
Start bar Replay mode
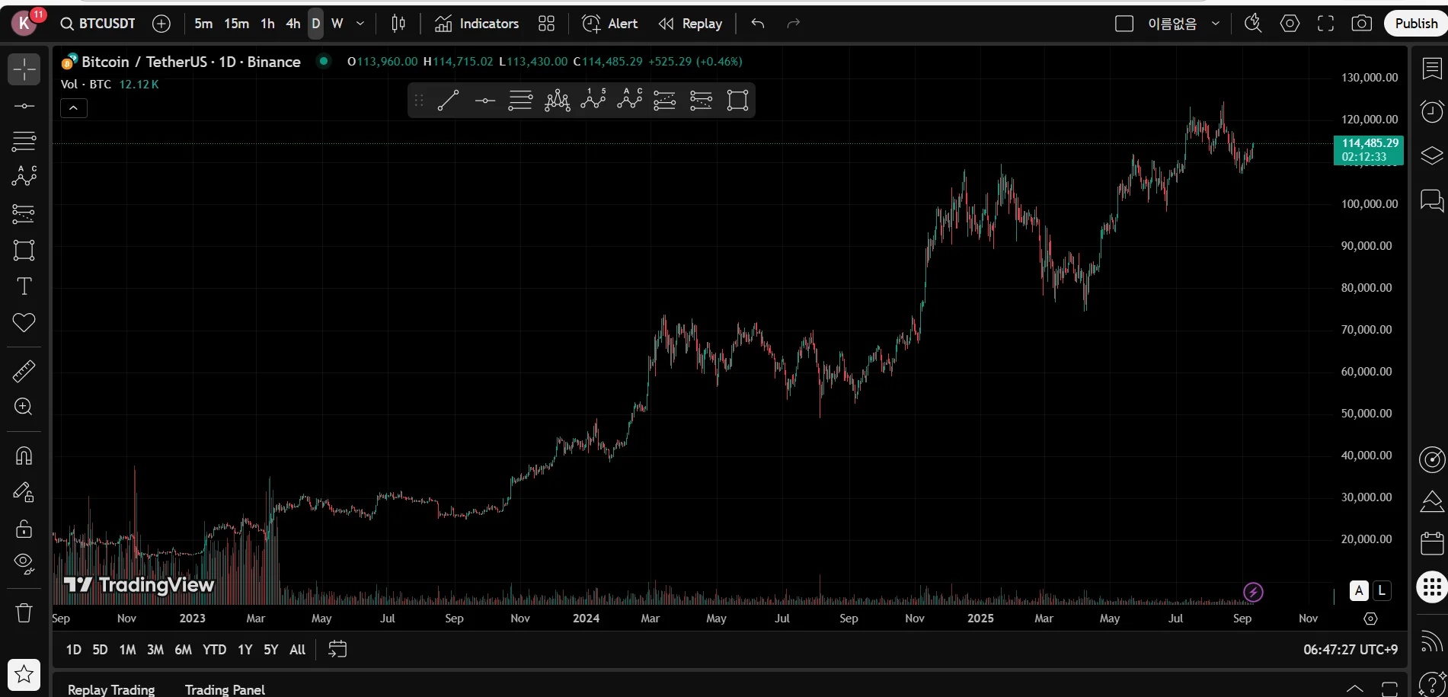pyautogui.click(x=691, y=24)
